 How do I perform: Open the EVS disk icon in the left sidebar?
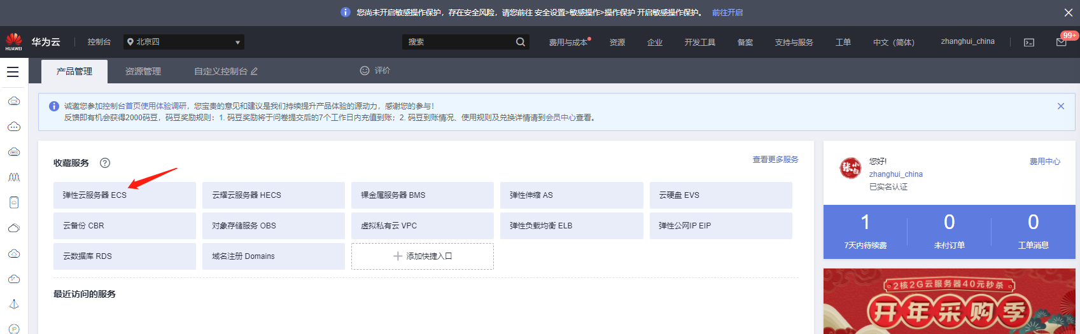point(14,202)
